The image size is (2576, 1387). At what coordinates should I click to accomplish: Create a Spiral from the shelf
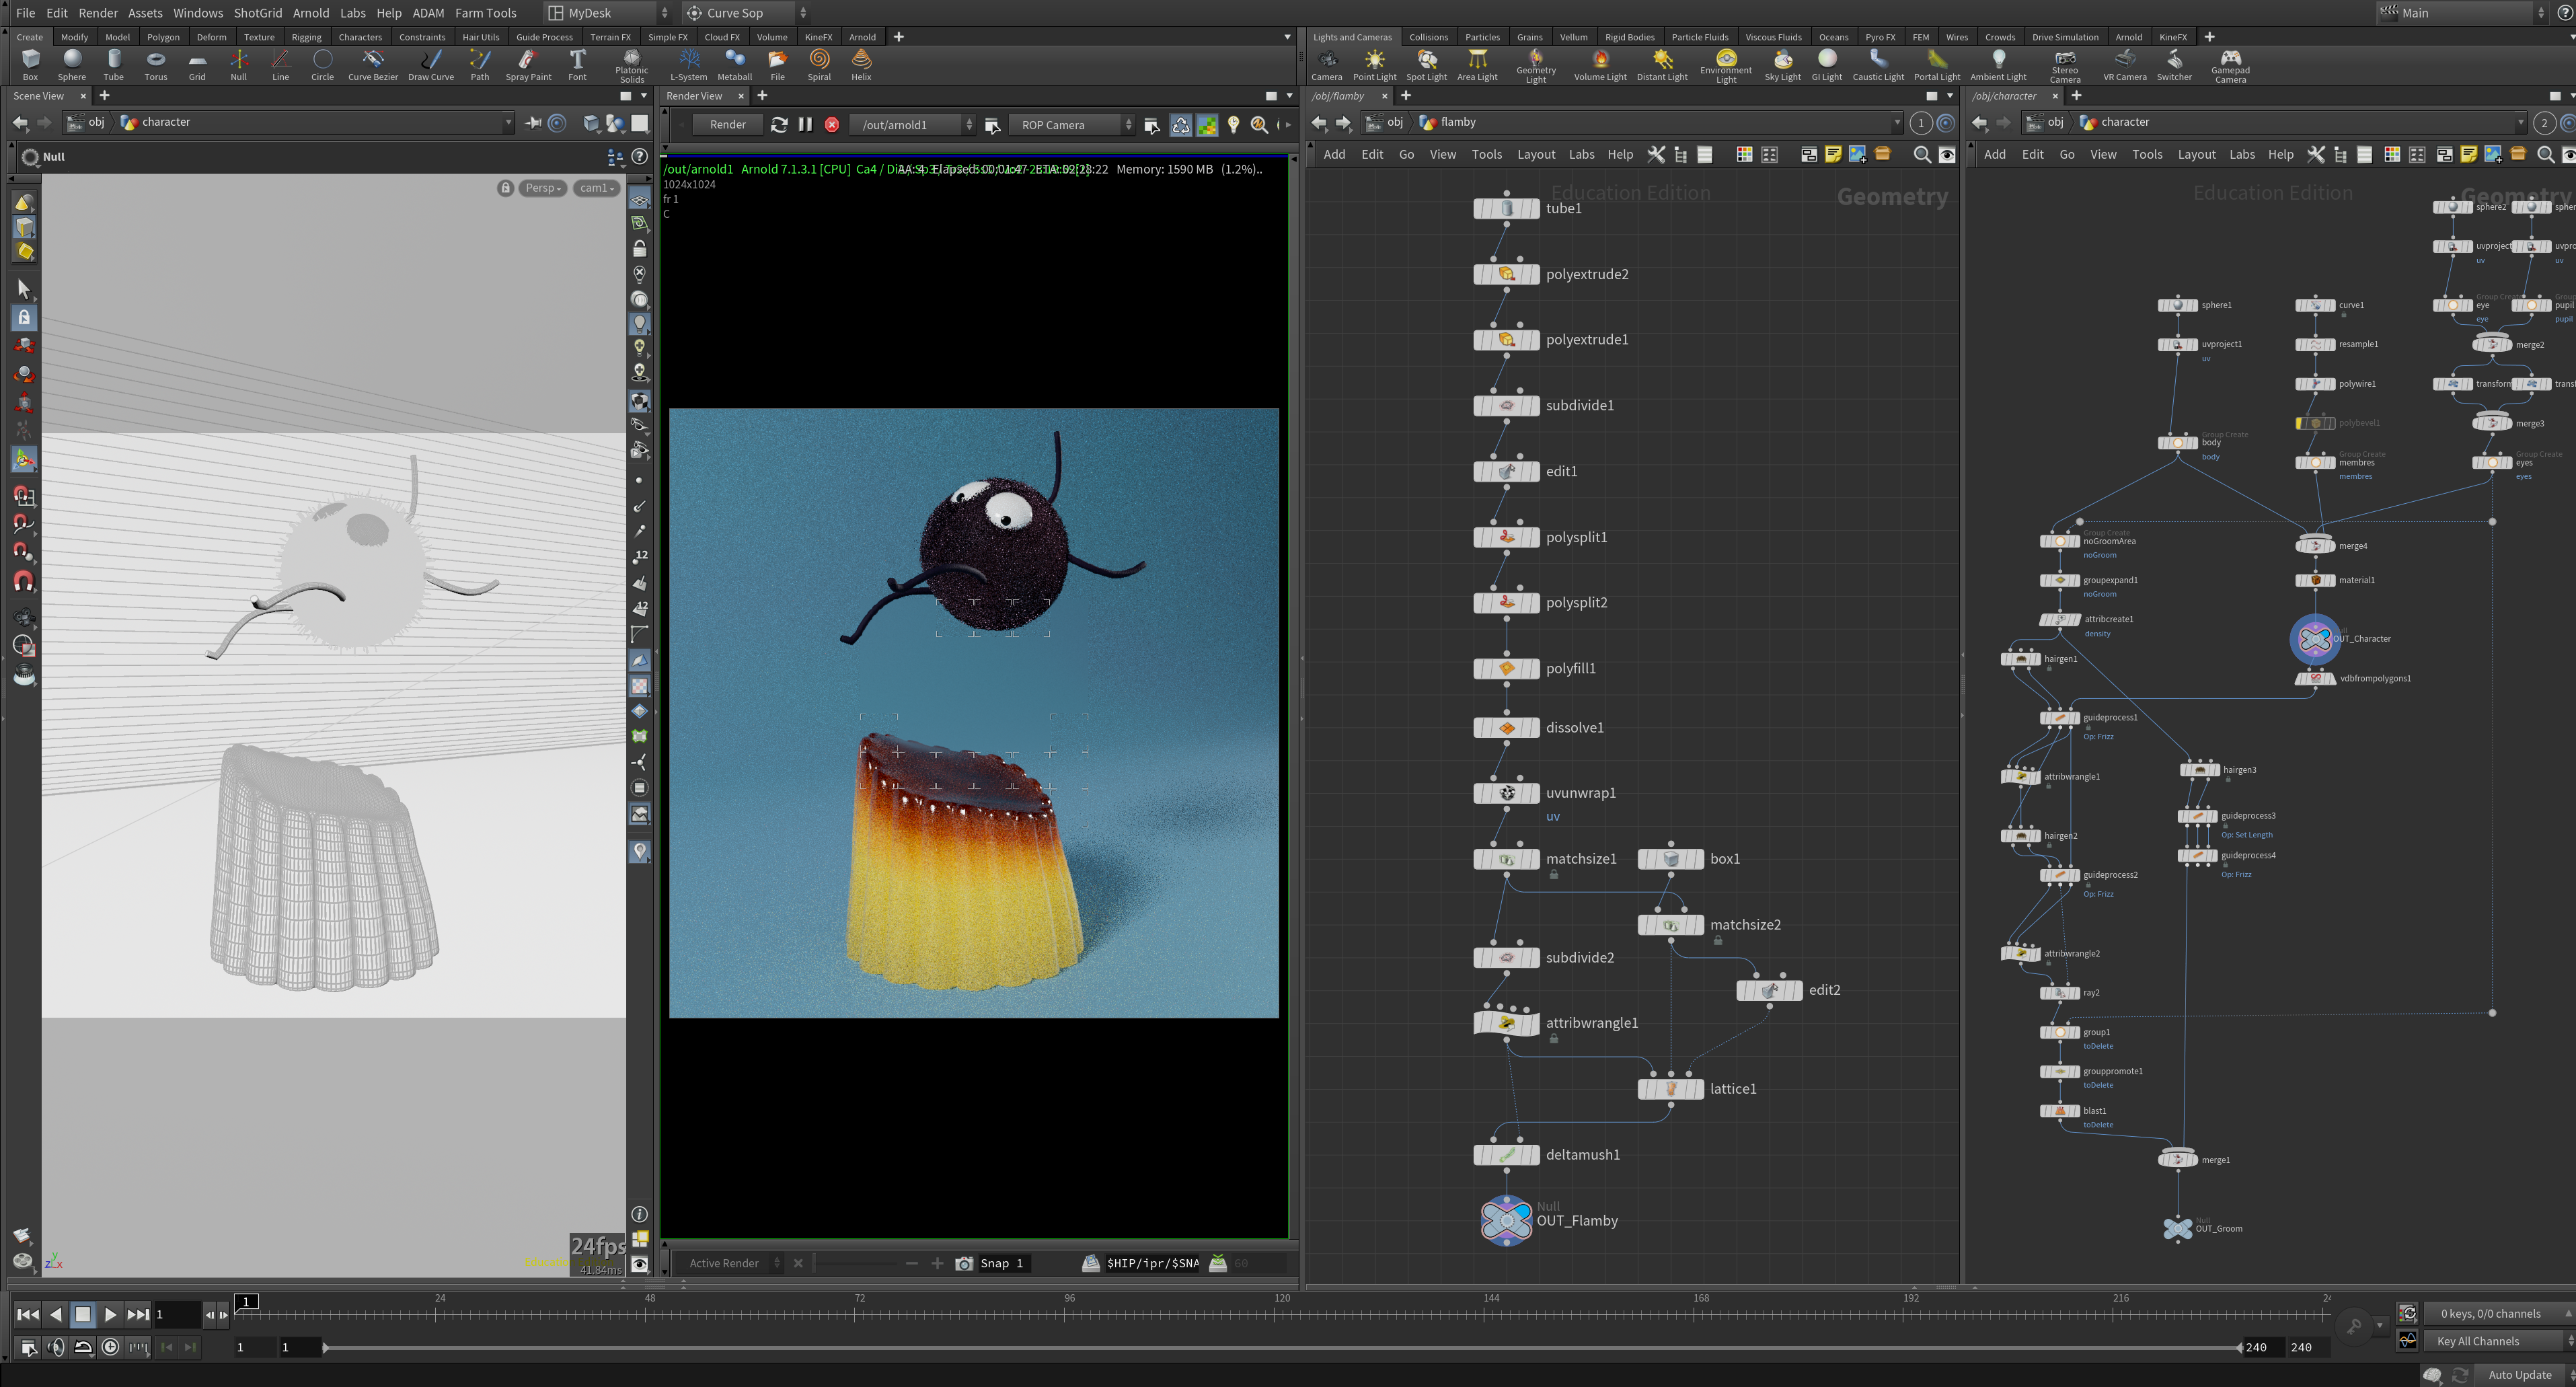pos(819,65)
